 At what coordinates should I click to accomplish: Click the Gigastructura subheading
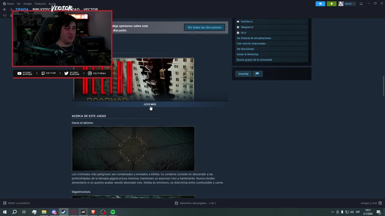coord(81,192)
